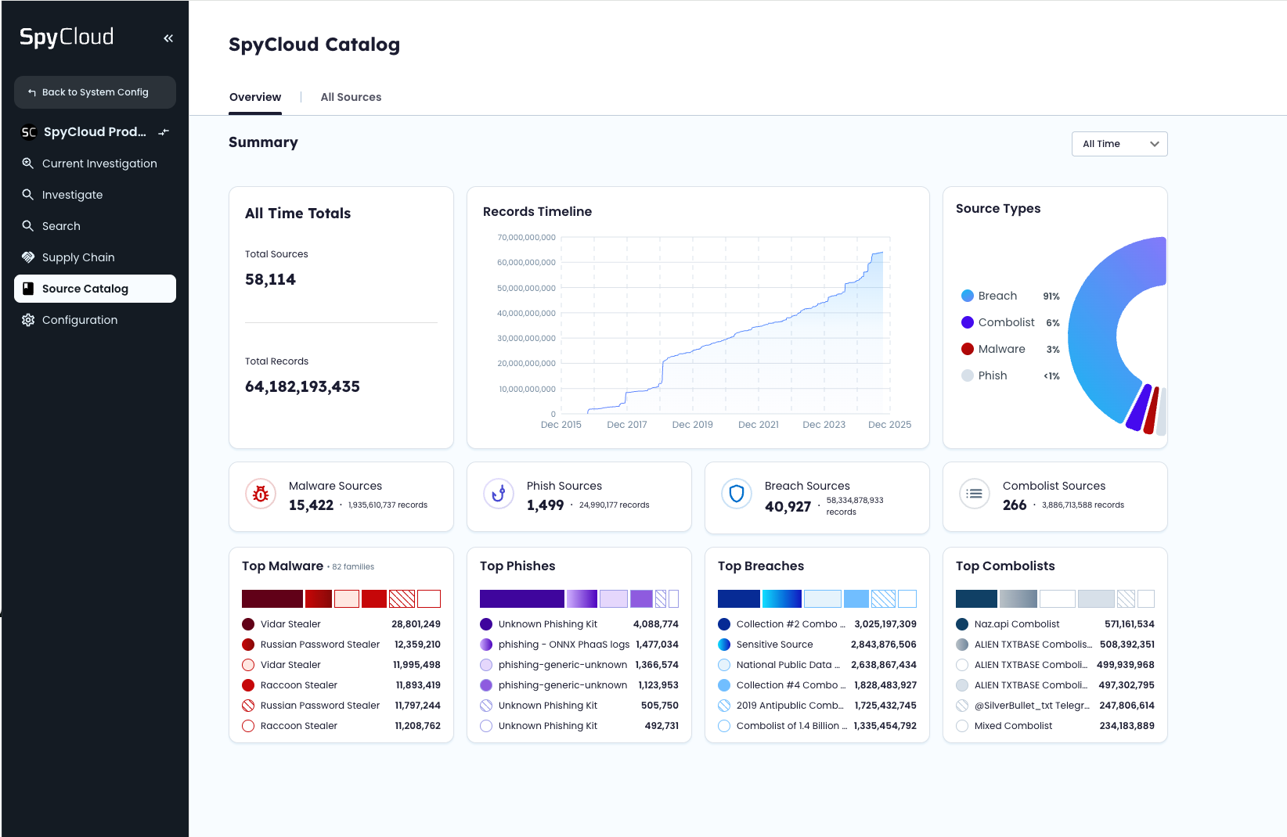1287x837 pixels.
Task: Click the dark maroon Top Malware bar segment
Action: pyautogui.click(x=272, y=599)
